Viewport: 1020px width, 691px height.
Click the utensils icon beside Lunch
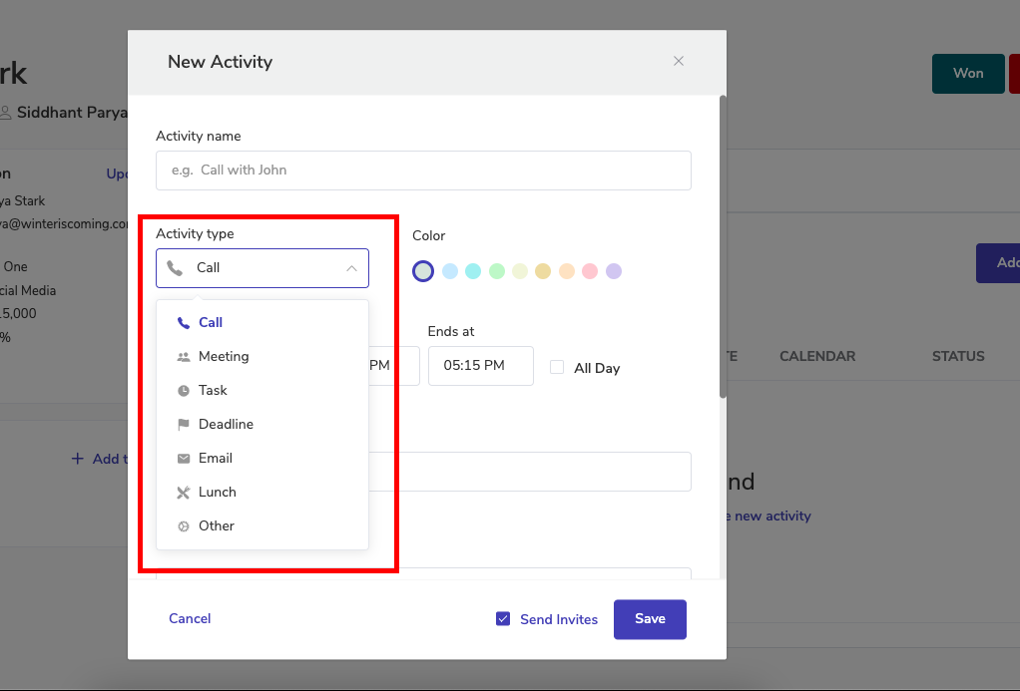click(x=183, y=493)
